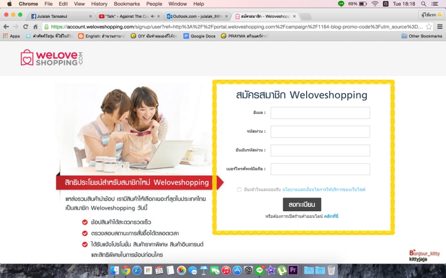
Task: Open Finder from the dock
Action: [114, 270]
